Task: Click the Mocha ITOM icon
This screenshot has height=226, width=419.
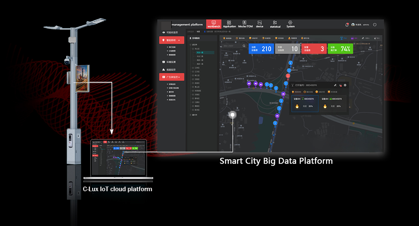Action: coord(245,23)
